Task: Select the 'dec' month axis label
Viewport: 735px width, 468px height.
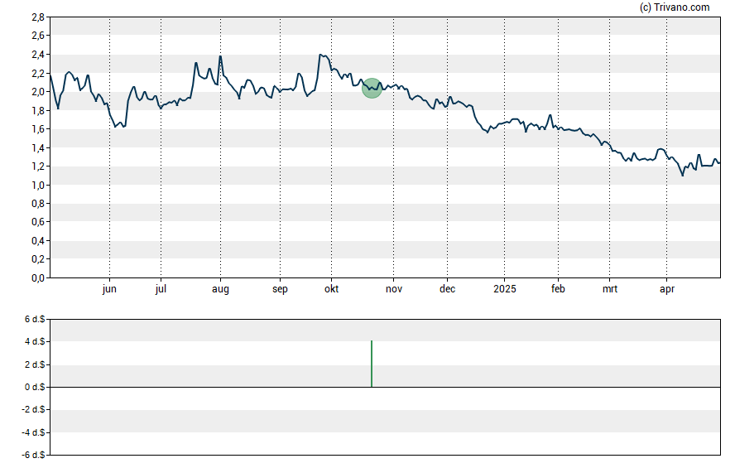Action: [x=447, y=289]
